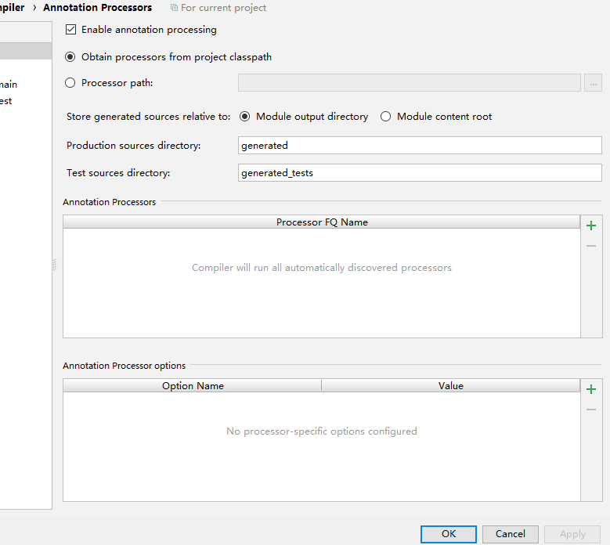Confirm settings with the OK button
Screen dimensions: 610x545
click(x=448, y=534)
